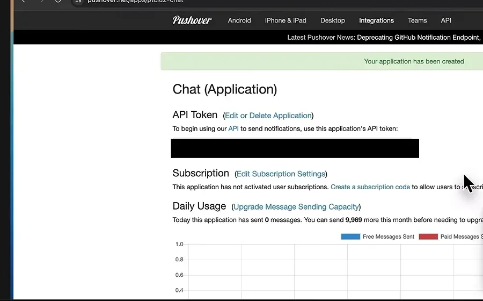Screen dimensions: 483x301
Task: Click the API token field
Action: coord(295,148)
